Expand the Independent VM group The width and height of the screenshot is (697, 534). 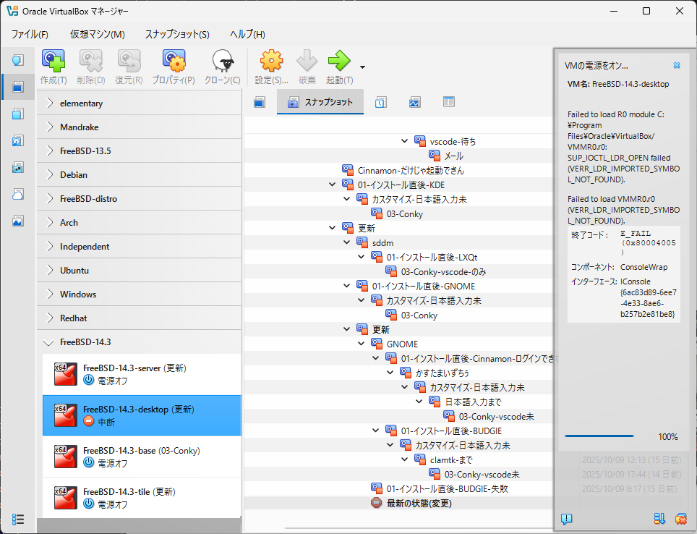pos(49,247)
